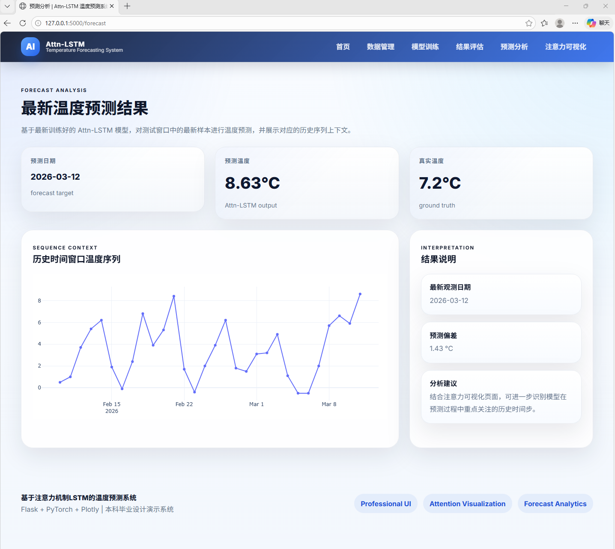This screenshot has height=549, width=615.
Task: Reload the page with the refresh icon
Action: [23, 23]
